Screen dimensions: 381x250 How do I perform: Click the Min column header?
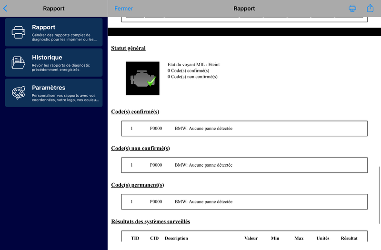tap(275, 239)
